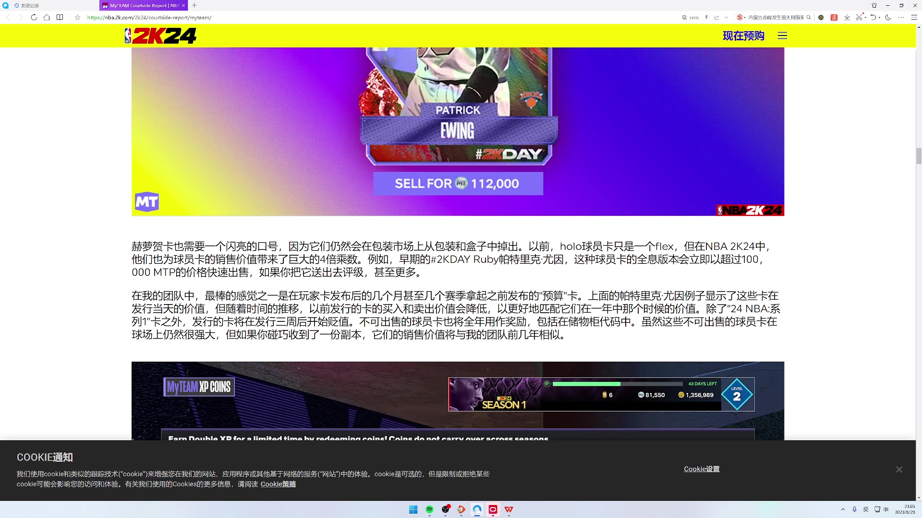Open the round extension icon in the toolbar
Viewport: 922px width, 518px height.
[x=821, y=17]
